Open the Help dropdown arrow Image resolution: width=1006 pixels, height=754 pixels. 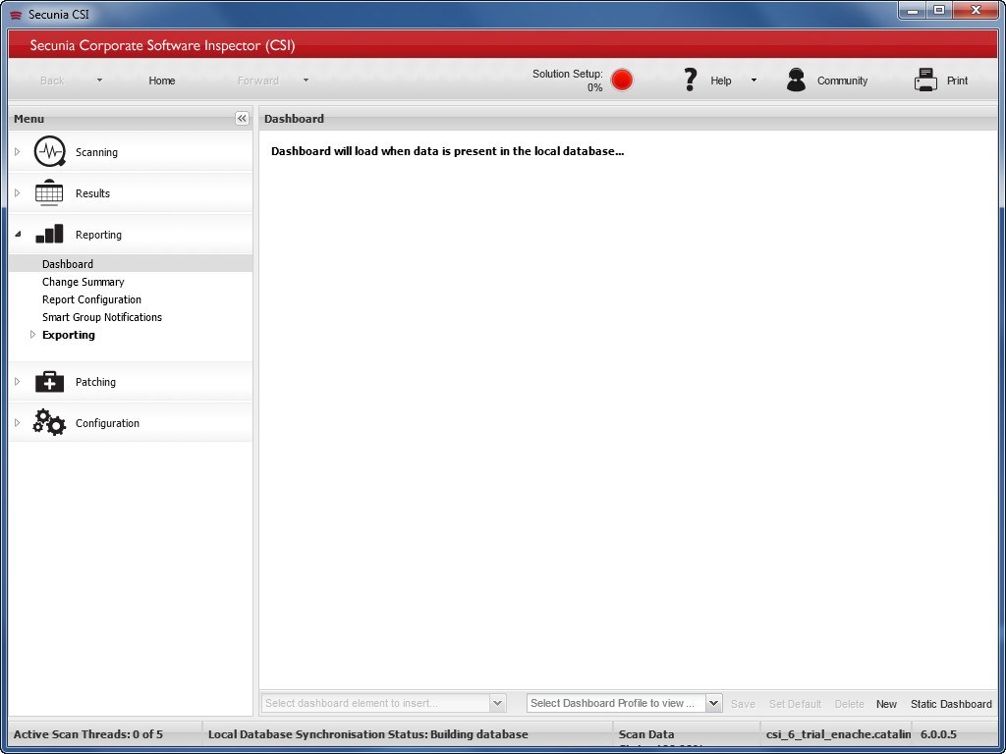pos(754,81)
